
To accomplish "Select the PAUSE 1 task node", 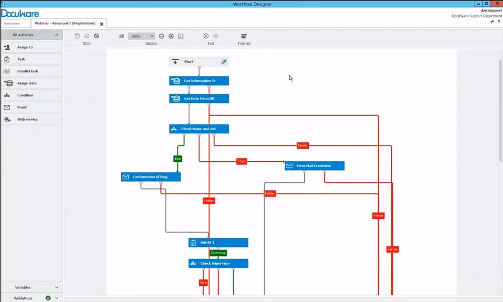I will (218, 243).
